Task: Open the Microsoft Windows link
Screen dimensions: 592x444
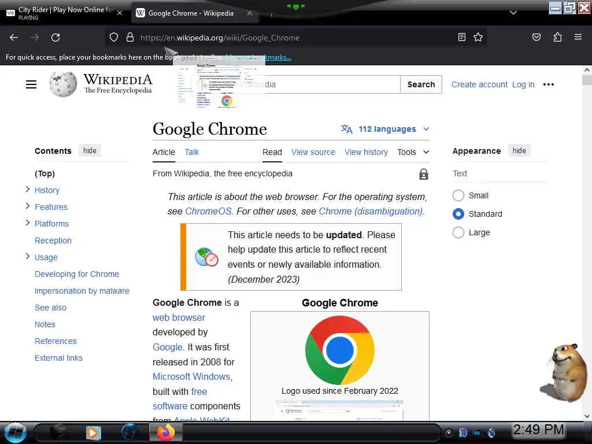Action: tap(191, 377)
